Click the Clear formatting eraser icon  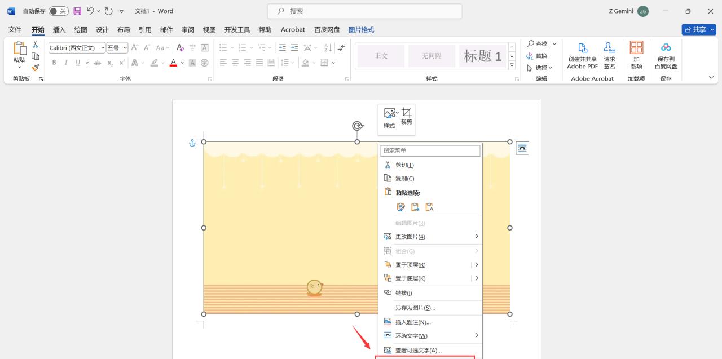coord(180,48)
